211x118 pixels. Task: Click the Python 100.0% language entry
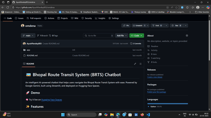pos(155,107)
